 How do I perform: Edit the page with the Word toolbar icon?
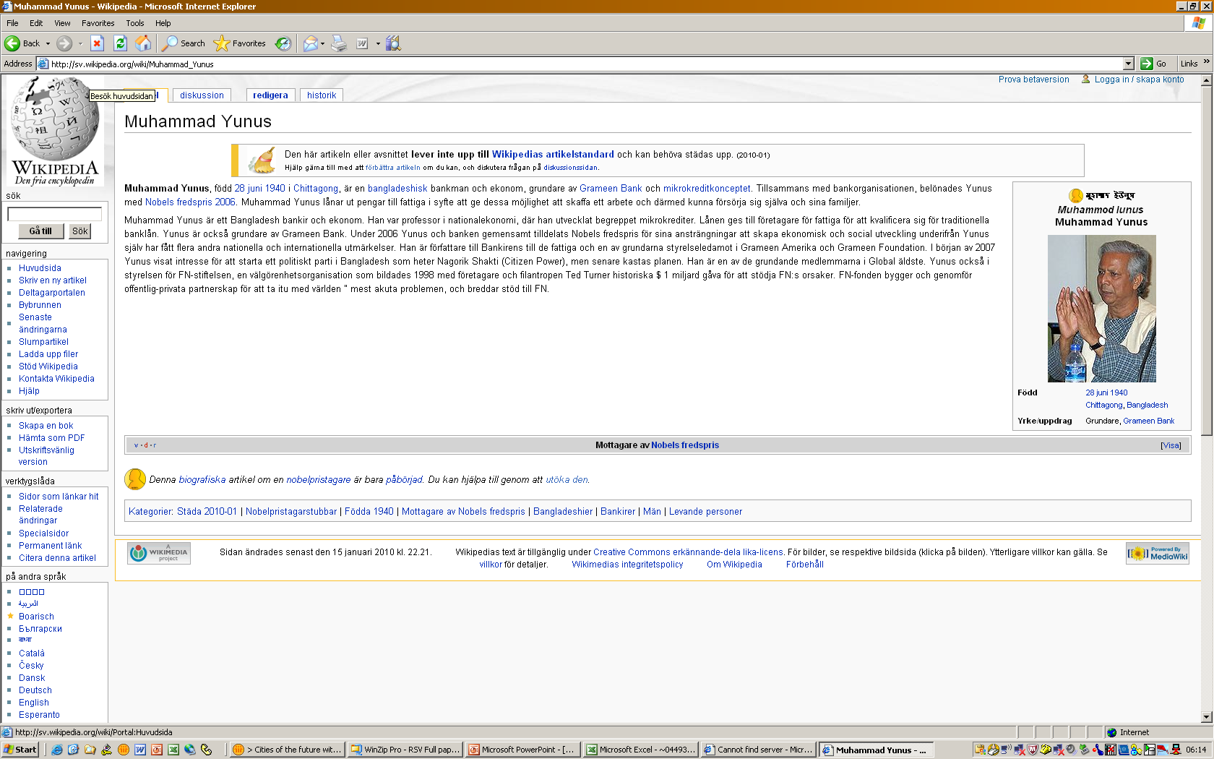pyautogui.click(x=362, y=43)
